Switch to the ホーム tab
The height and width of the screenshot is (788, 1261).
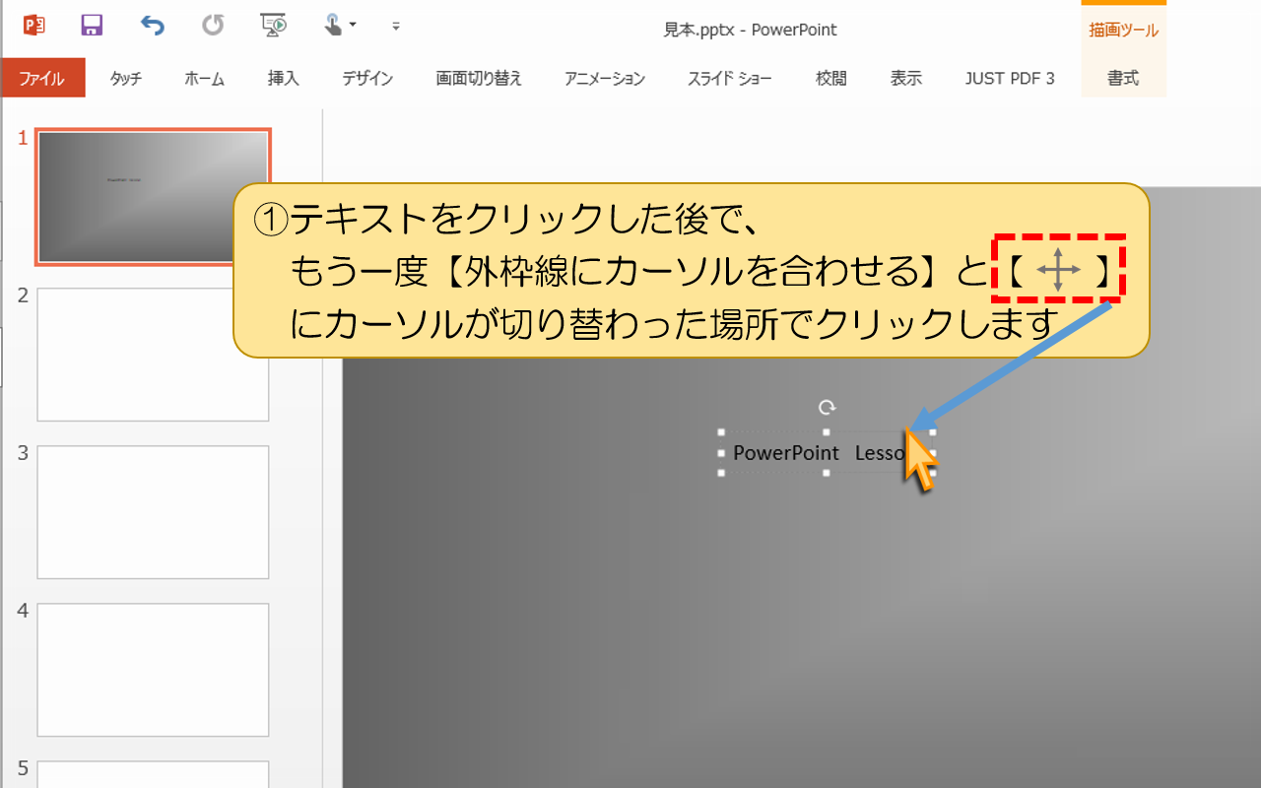[x=204, y=79]
